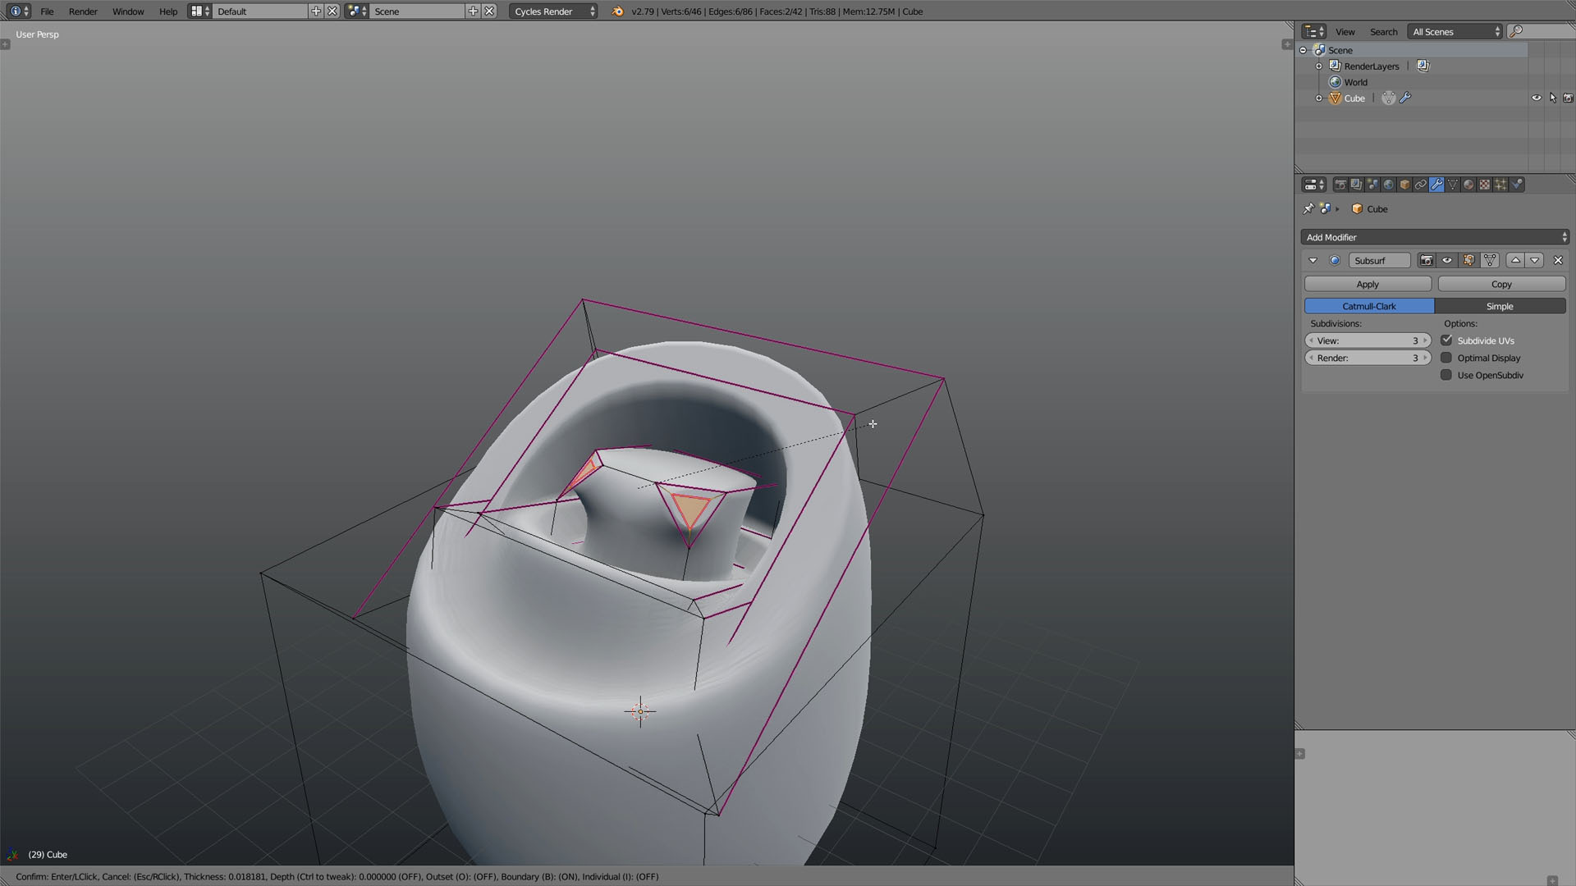
Task: Open the World properties globe tab
Action: (x=1388, y=185)
